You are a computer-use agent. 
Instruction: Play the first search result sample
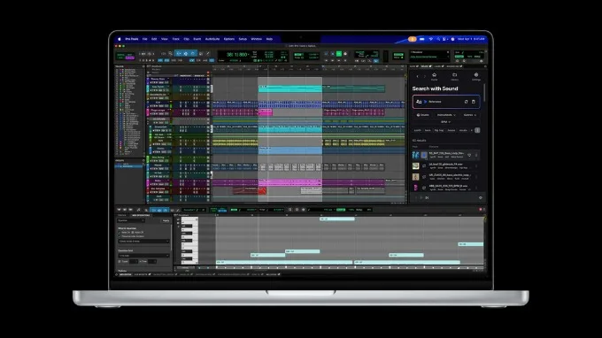point(424,155)
